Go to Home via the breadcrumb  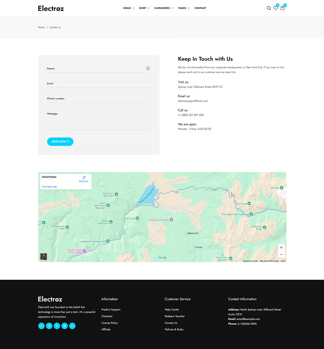click(x=41, y=27)
